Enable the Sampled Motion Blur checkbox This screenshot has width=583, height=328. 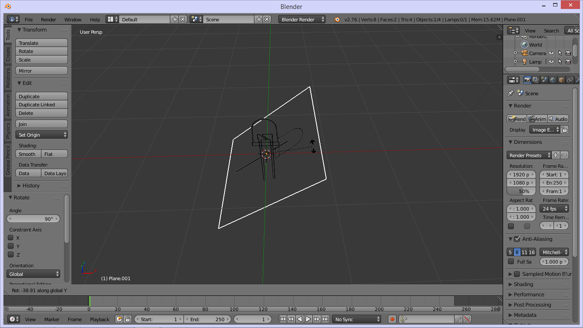(x=517, y=274)
